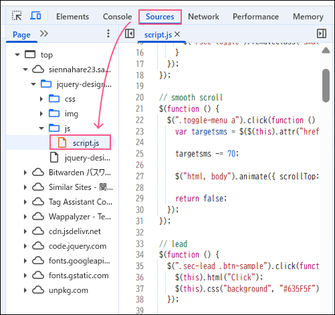Screen dimensions: 335x315
Task: Go to the Performance tab
Action: click(x=255, y=17)
